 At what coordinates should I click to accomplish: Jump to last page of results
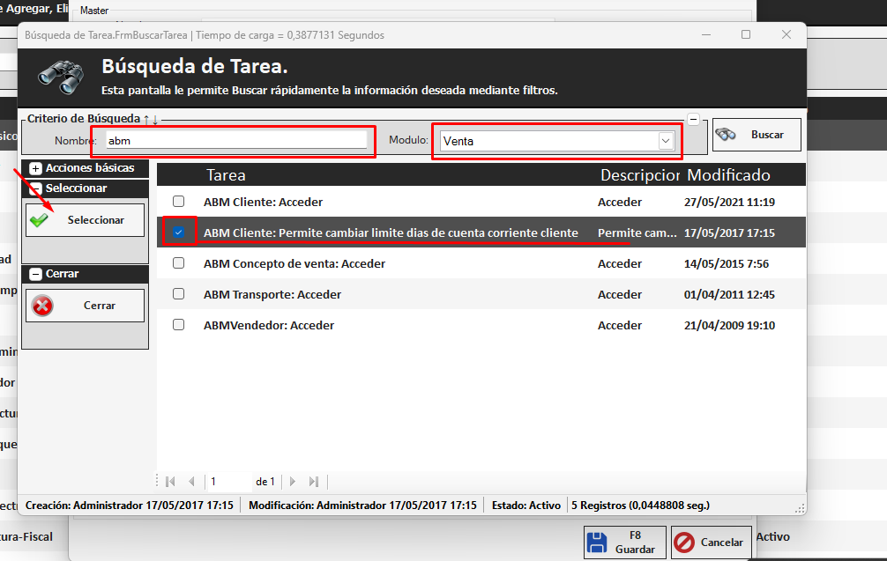pyautogui.click(x=313, y=482)
